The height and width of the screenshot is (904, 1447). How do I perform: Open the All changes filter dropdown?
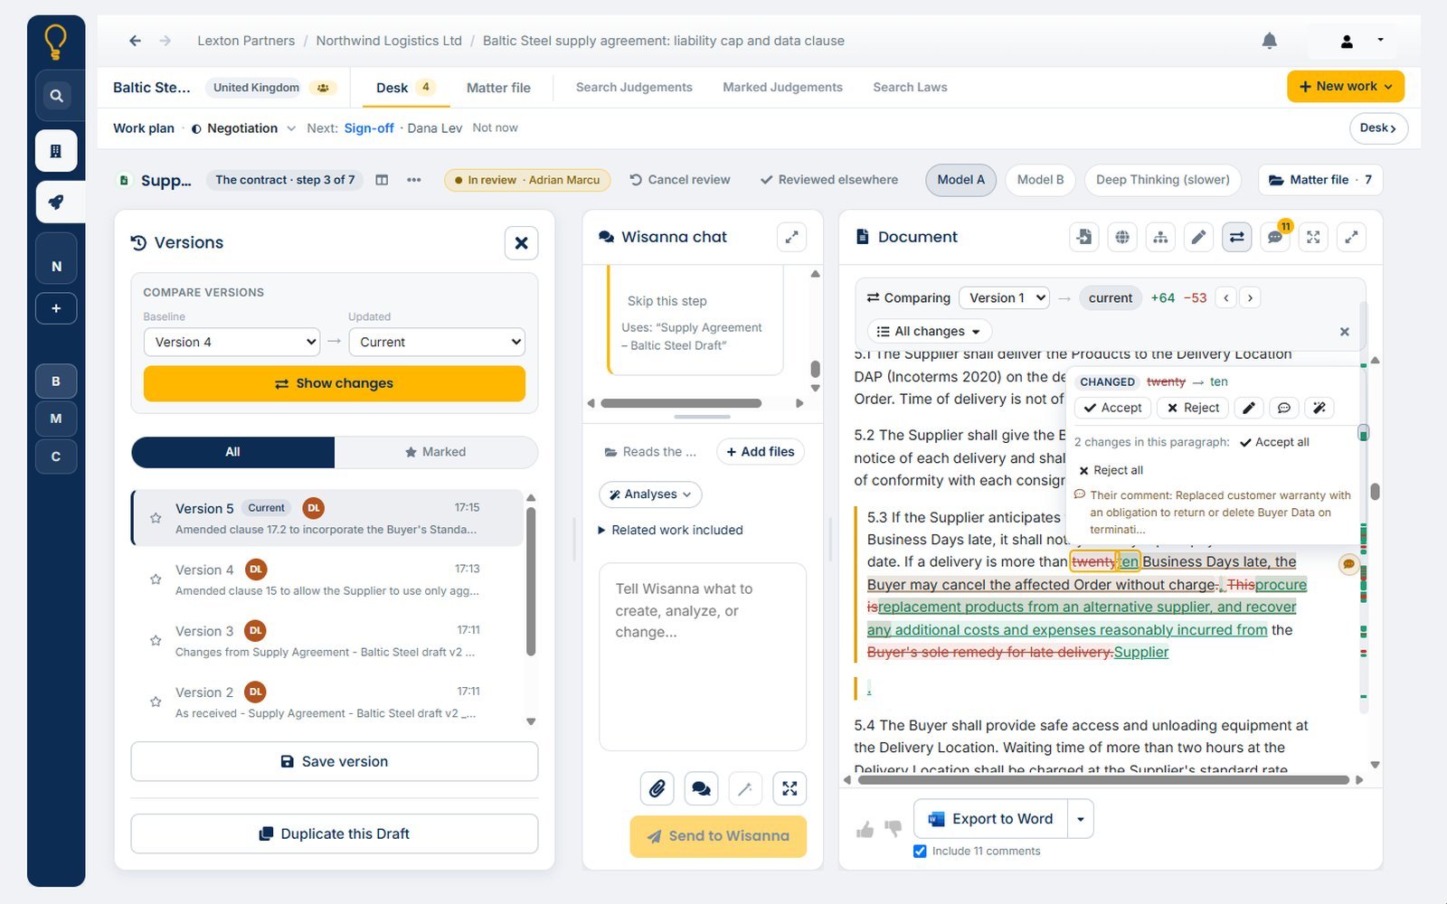coord(929,331)
